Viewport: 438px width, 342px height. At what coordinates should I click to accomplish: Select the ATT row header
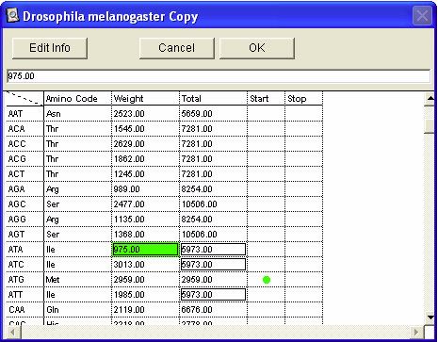point(24,295)
